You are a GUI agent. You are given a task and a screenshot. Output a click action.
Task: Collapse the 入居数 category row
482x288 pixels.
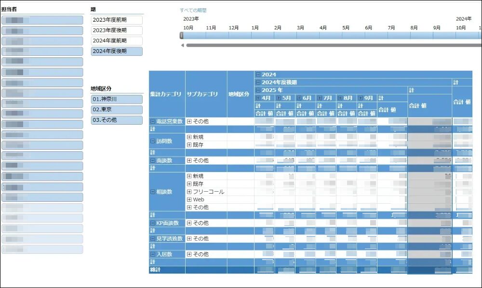coord(152,253)
